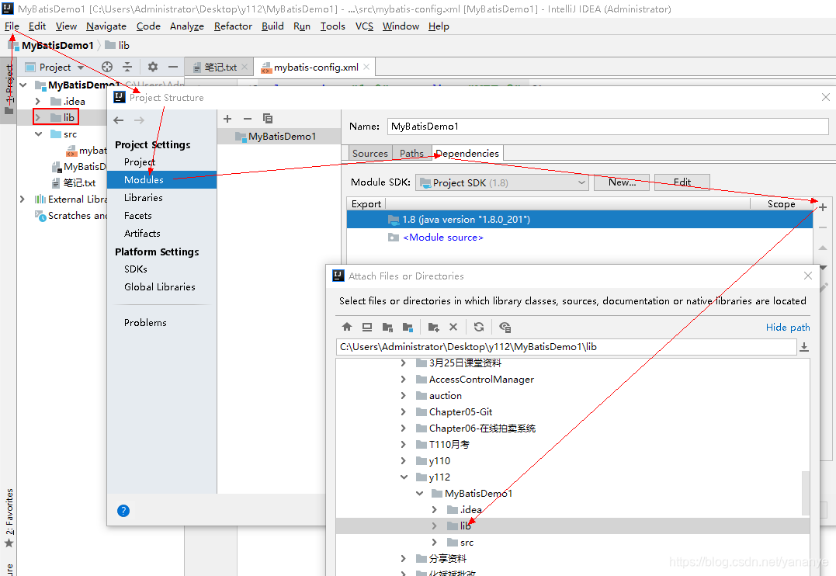This screenshot has height=576, width=836.
Task: Click the copy module icon
Action: coord(268,119)
